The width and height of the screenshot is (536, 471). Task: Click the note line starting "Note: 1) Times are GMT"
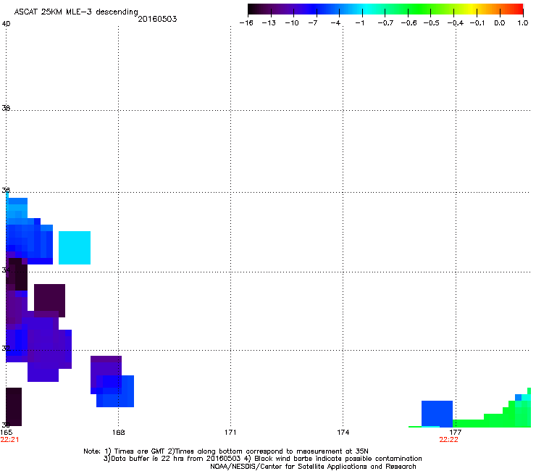tap(226, 451)
